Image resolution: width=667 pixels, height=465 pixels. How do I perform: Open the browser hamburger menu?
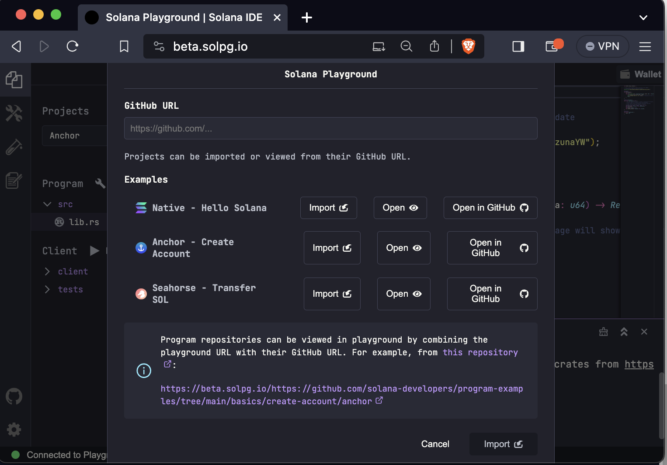645,46
